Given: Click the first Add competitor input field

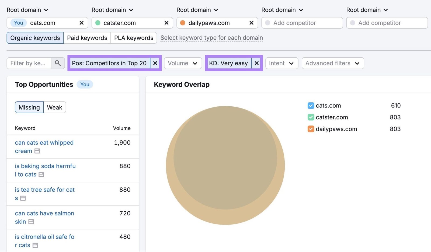Looking at the screenshot, I should 302,23.
